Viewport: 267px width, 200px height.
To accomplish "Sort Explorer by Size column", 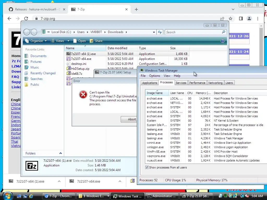I will [x=179, y=48].
